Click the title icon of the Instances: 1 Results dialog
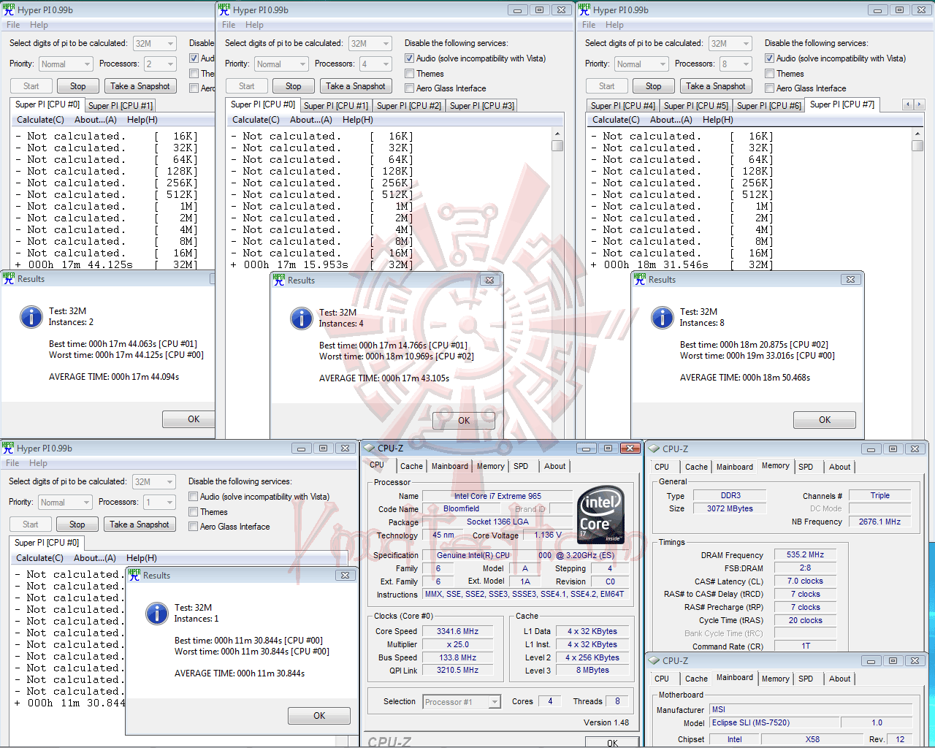935x748 pixels. [134, 575]
